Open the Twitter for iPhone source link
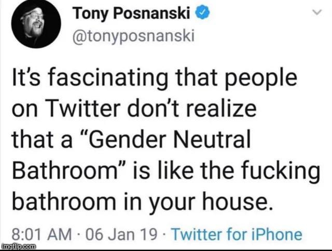This screenshot has height=251, width=332. pos(237,234)
